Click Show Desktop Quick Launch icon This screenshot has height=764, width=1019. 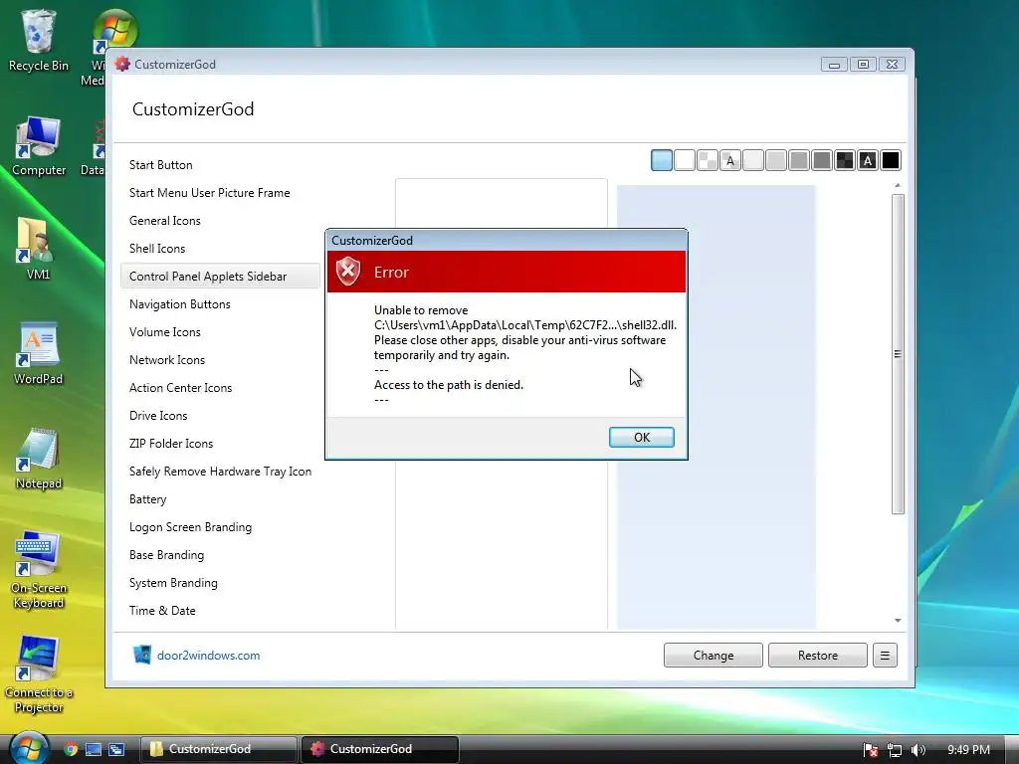coord(93,749)
